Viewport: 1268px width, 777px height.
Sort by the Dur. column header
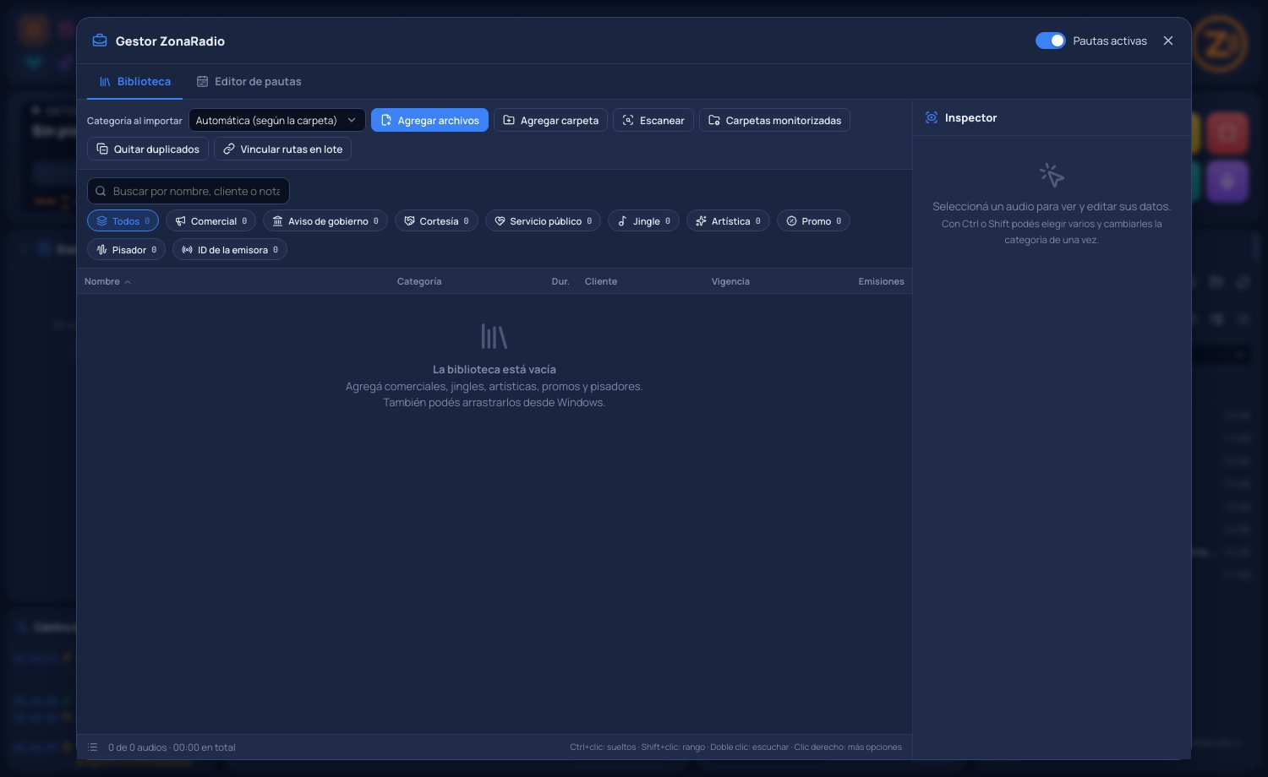(560, 281)
